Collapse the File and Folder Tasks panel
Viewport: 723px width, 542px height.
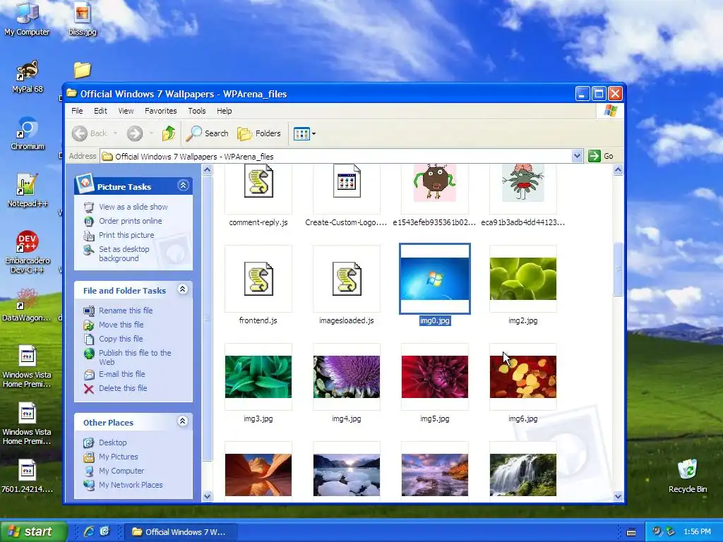click(x=183, y=289)
